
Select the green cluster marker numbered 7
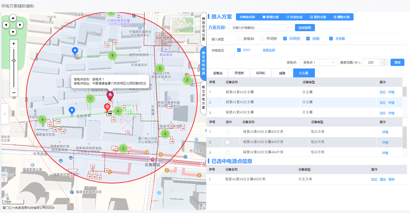pyautogui.click(x=90, y=99)
